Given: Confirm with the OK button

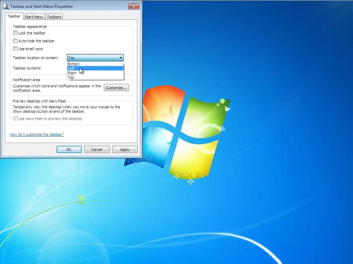Looking at the screenshot, I should pyautogui.click(x=69, y=150).
